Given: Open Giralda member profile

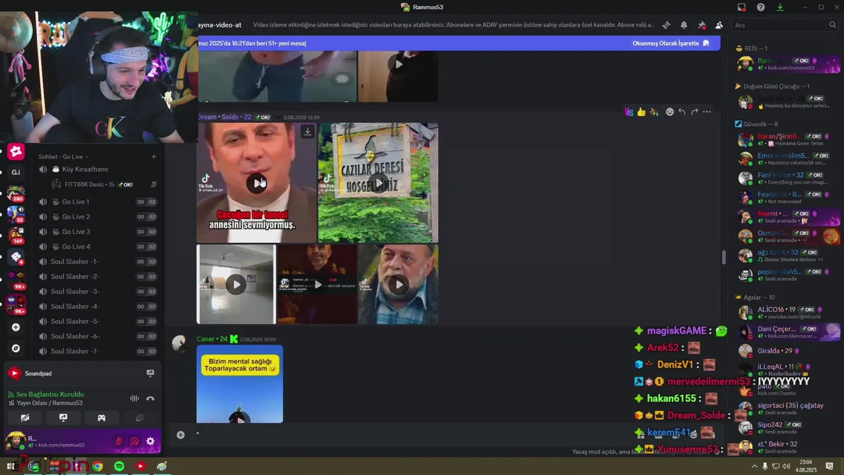Looking at the screenshot, I should pos(788,351).
